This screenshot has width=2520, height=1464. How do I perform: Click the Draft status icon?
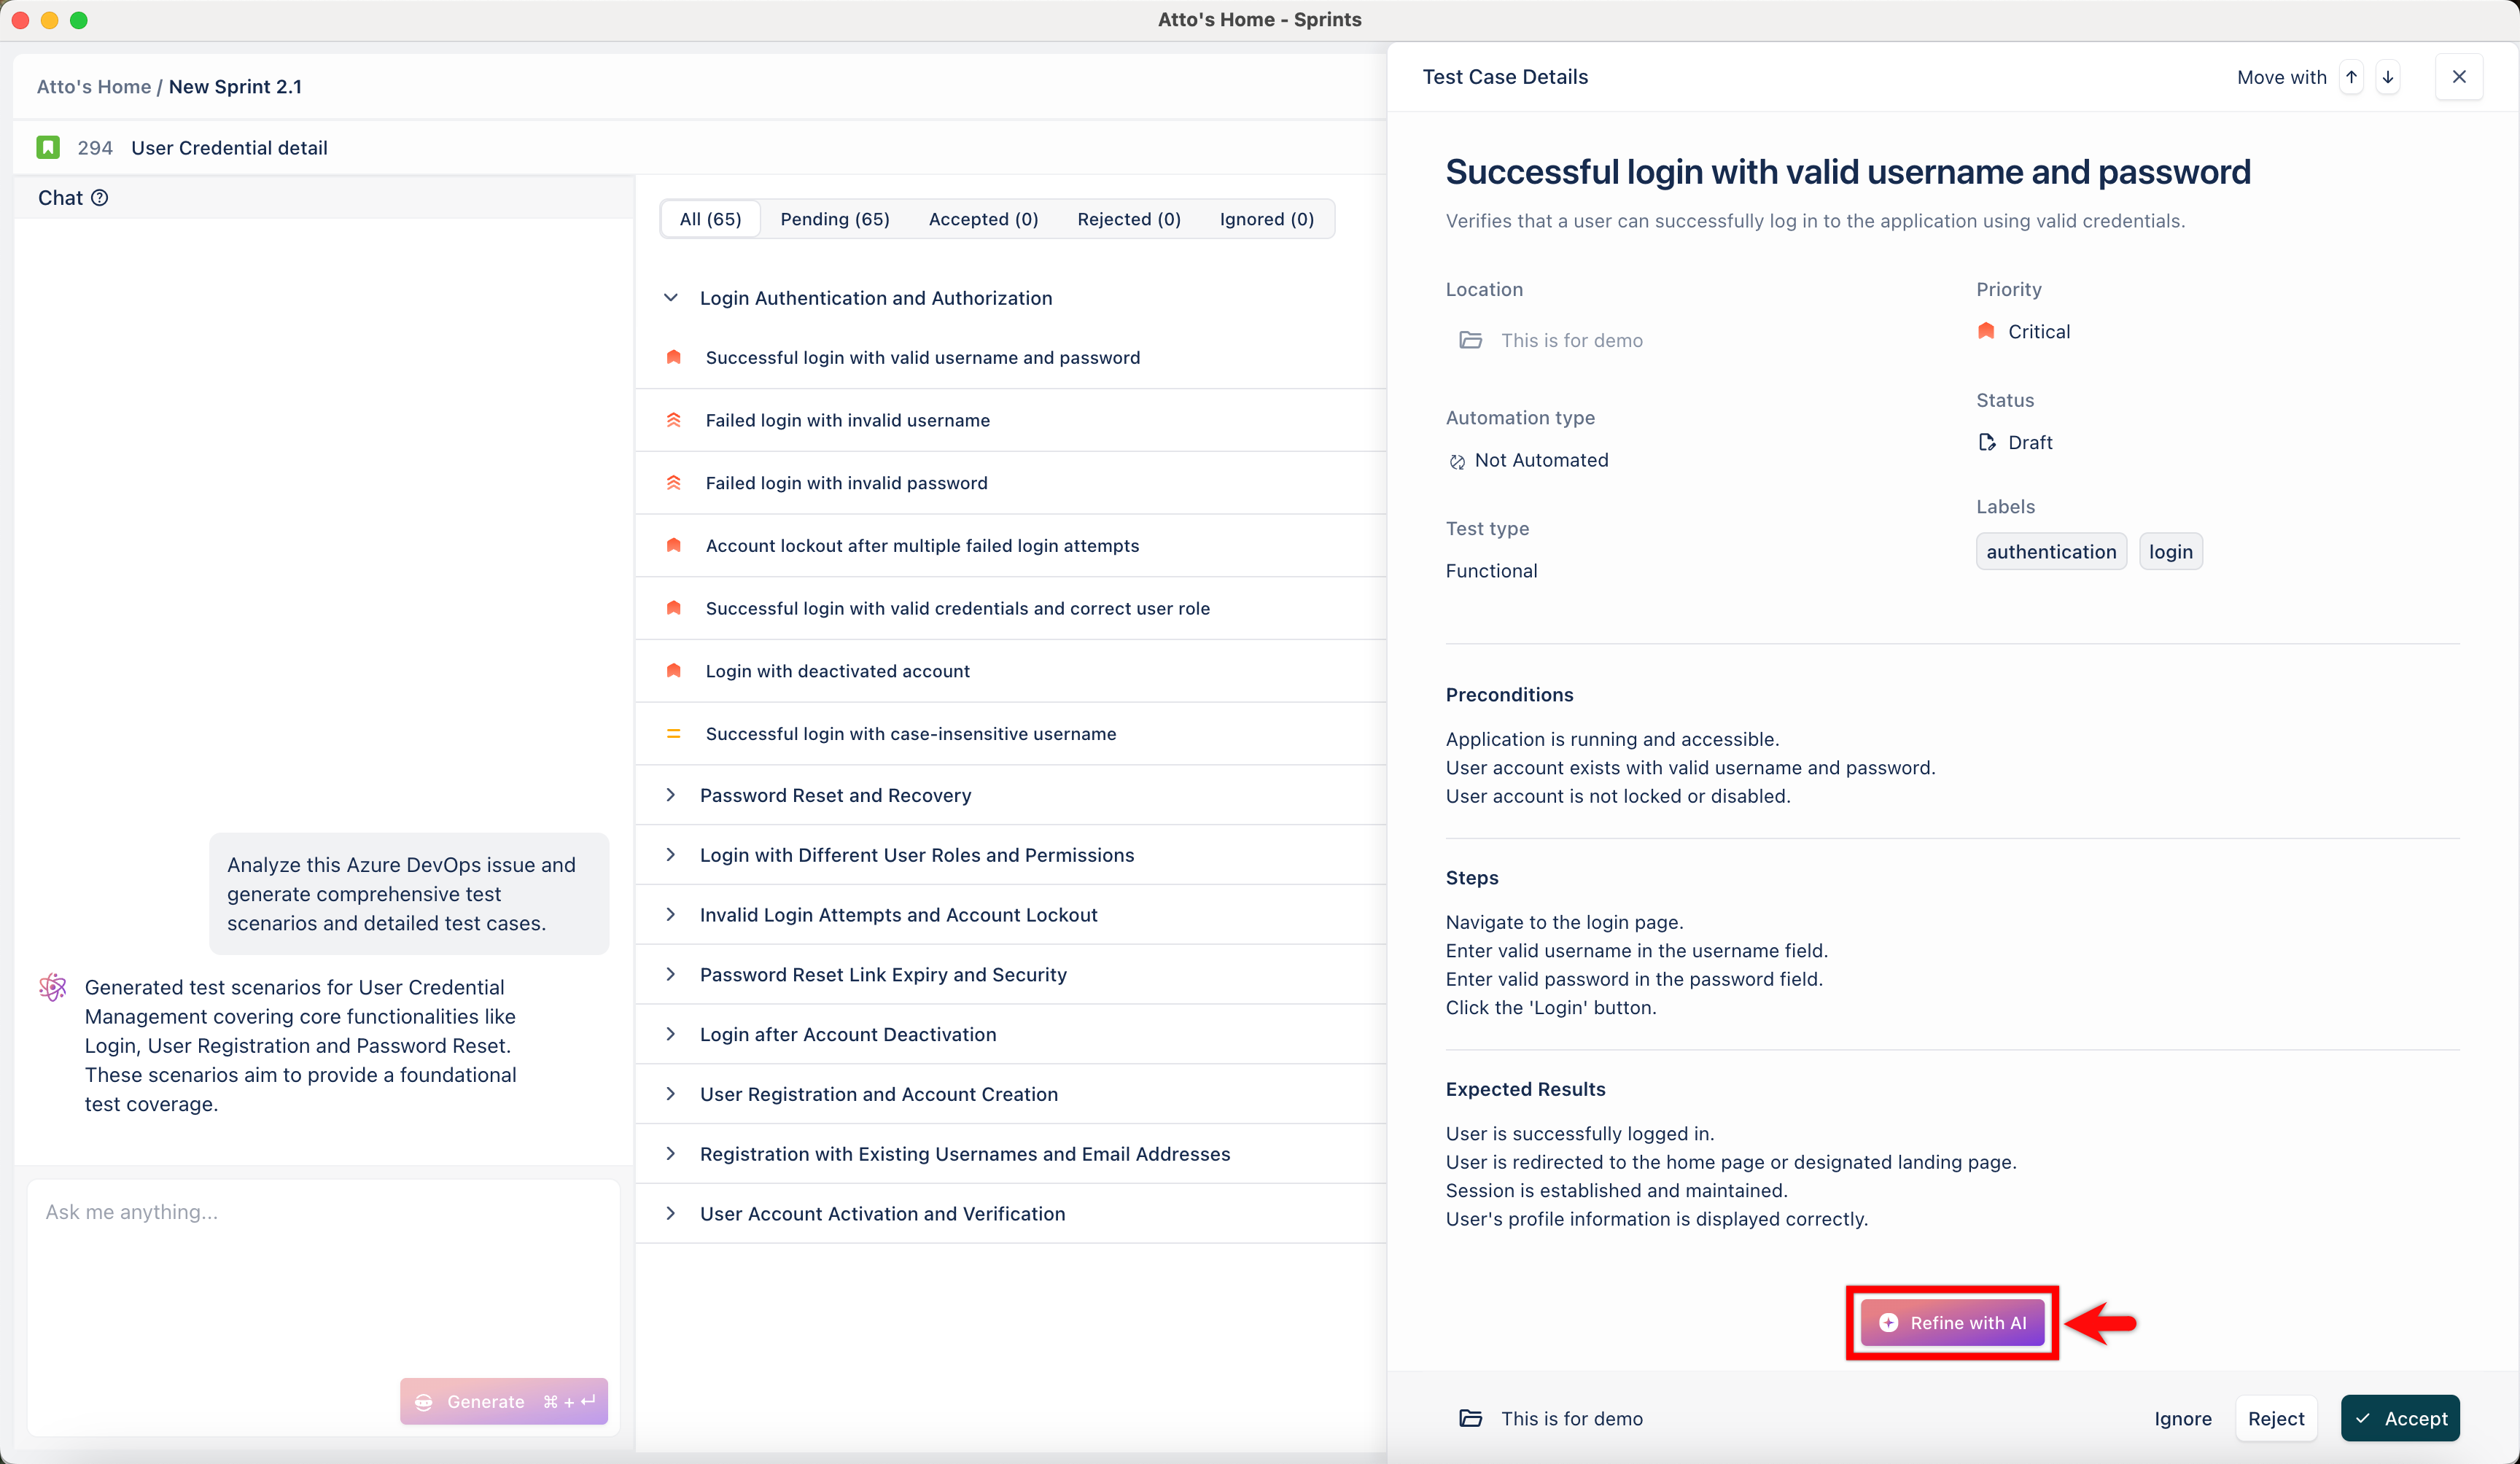[x=1987, y=442]
